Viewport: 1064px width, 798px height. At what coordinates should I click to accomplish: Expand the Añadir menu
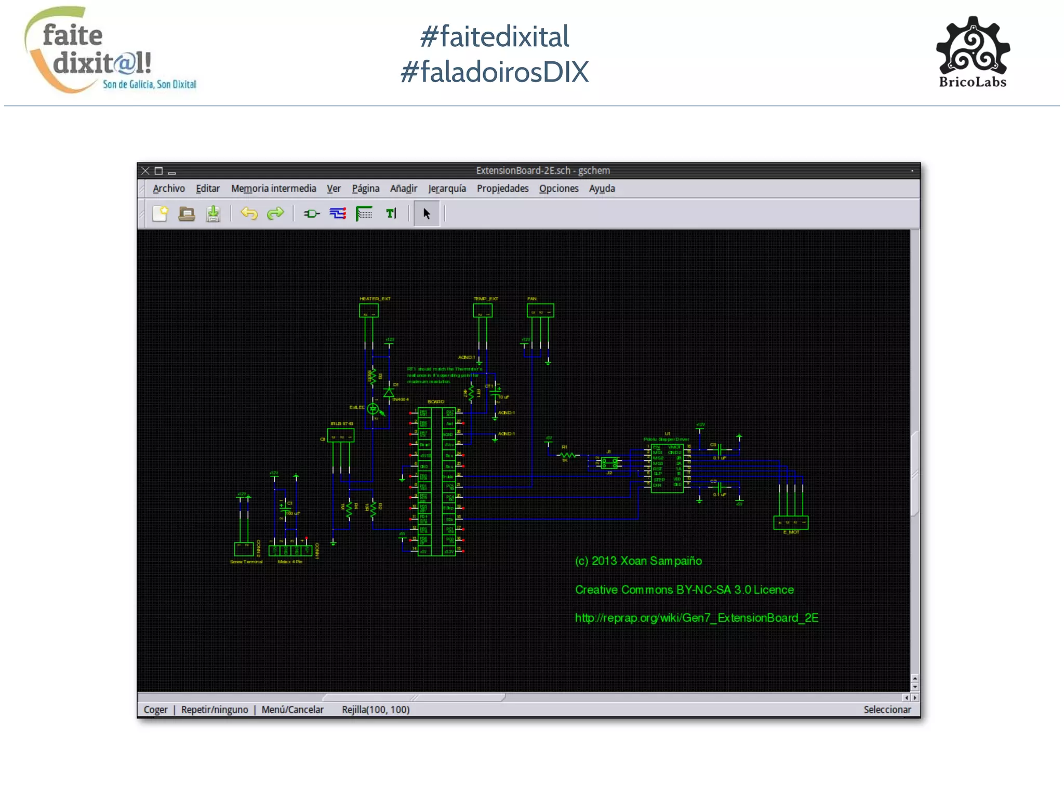coord(403,189)
